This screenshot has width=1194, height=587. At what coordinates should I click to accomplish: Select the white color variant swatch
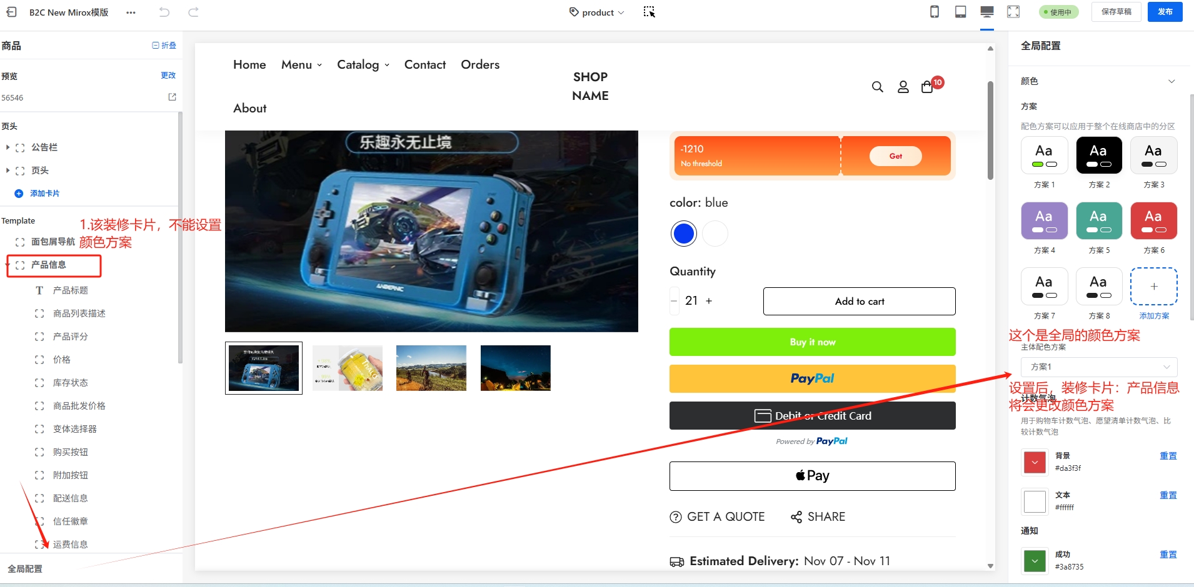[715, 234]
